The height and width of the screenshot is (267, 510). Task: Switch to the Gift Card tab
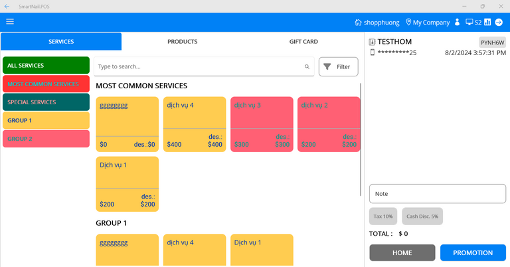[x=303, y=42]
